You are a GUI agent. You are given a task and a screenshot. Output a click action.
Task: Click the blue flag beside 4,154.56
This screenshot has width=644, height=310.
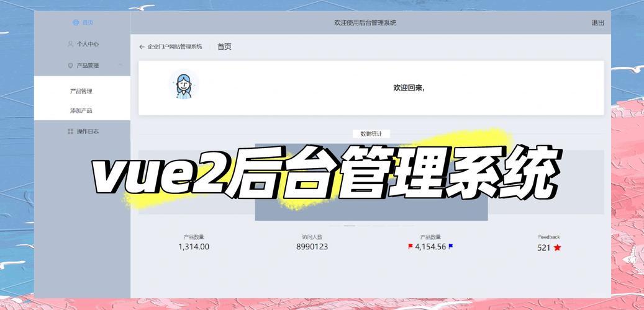[451, 246]
